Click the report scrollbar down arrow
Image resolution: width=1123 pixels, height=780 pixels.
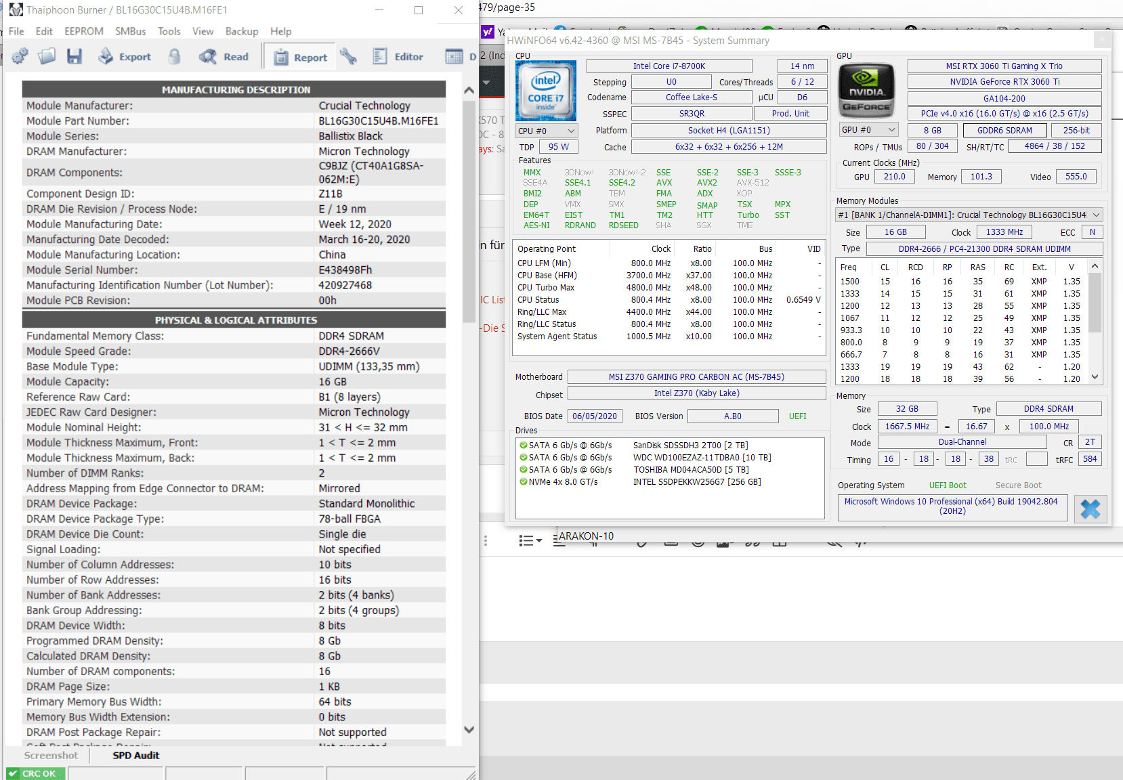[x=469, y=730]
